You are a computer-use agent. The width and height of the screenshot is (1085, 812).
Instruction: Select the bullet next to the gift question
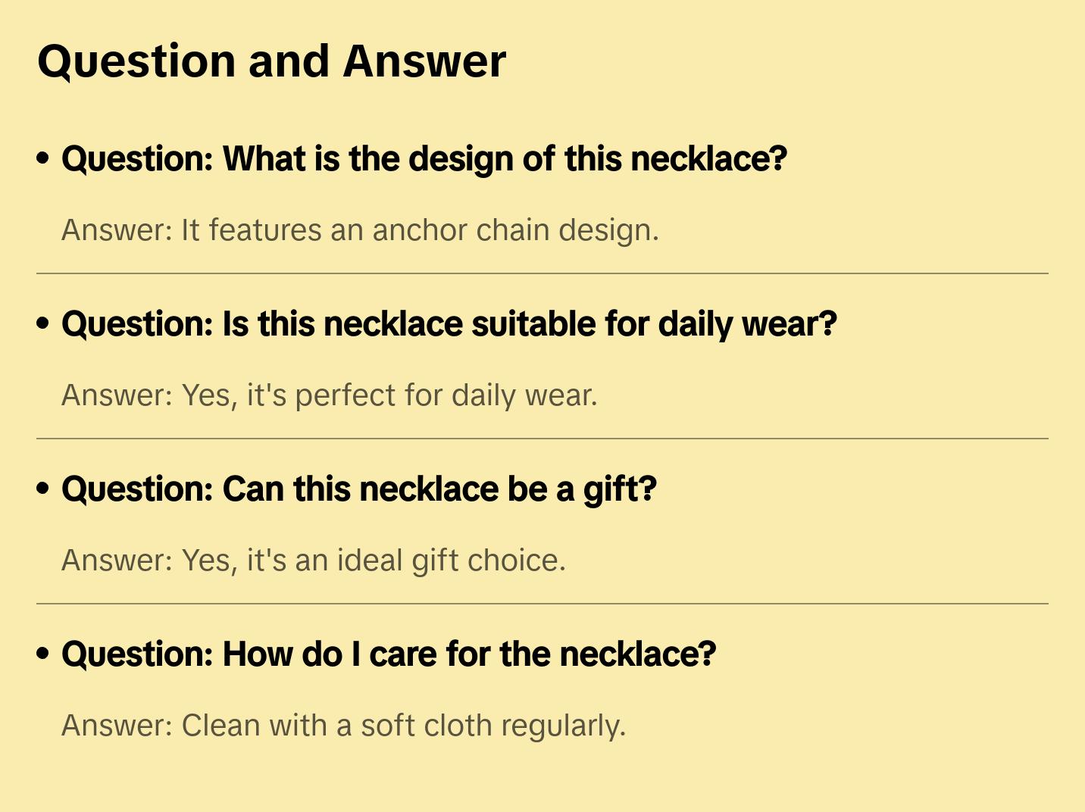coord(43,489)
